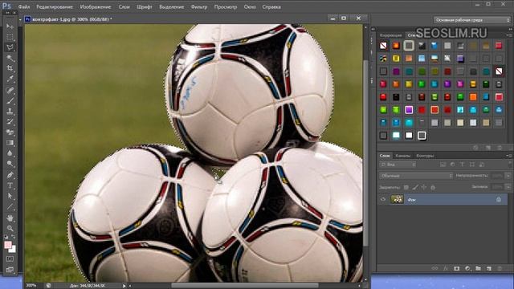Screen dimensions: 514x289
Task: Open the blend mode dropdown Обычные
Action: [416, 176]
